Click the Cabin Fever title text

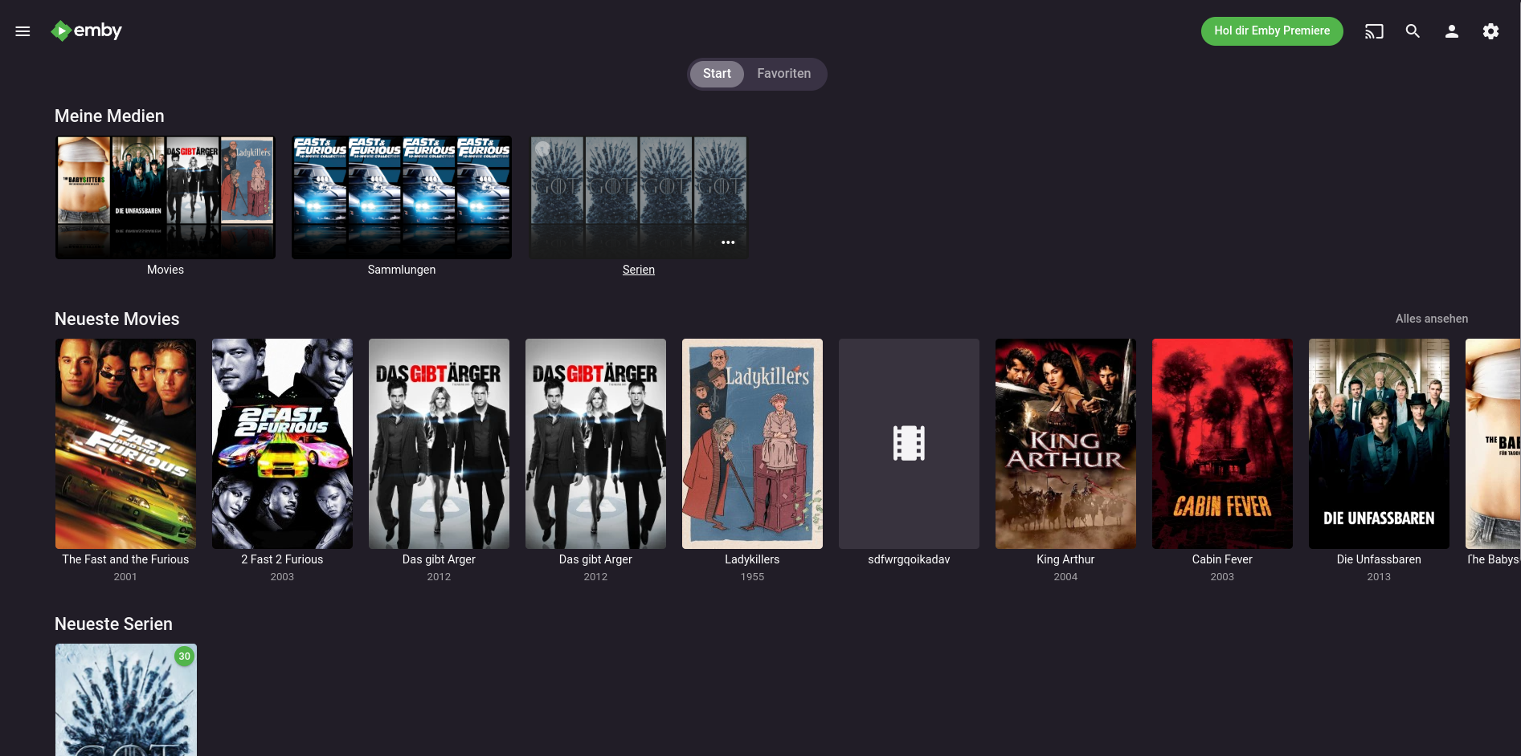1222,559
